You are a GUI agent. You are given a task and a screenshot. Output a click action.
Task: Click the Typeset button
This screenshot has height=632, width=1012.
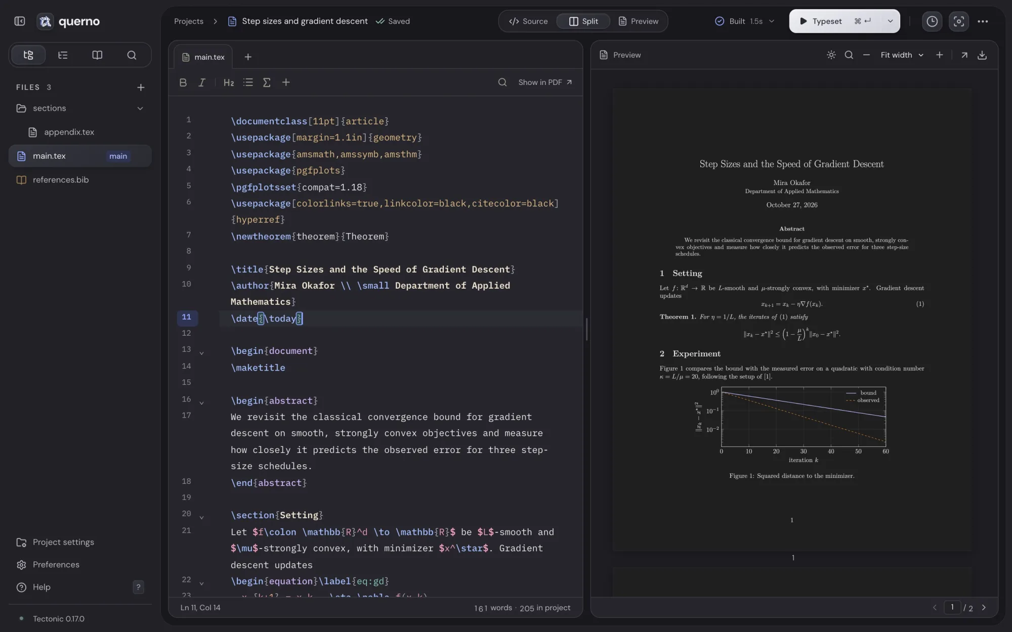click(x=835, y=21)
